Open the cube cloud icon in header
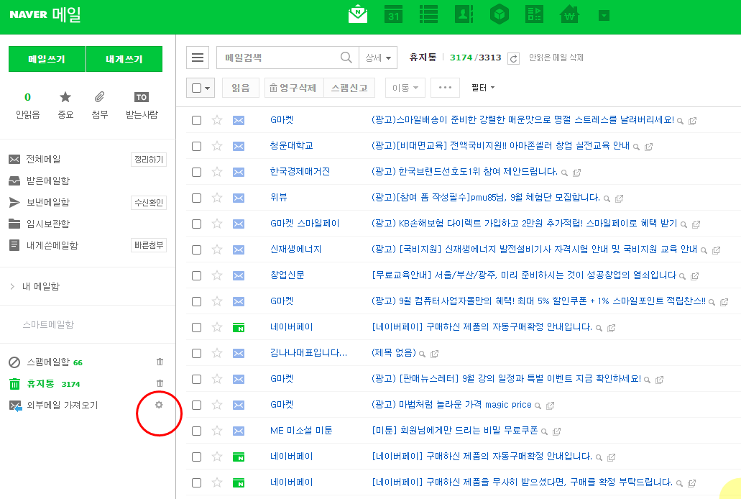The height and width of the screenshot is (499, 741). (x=500, y=14)
